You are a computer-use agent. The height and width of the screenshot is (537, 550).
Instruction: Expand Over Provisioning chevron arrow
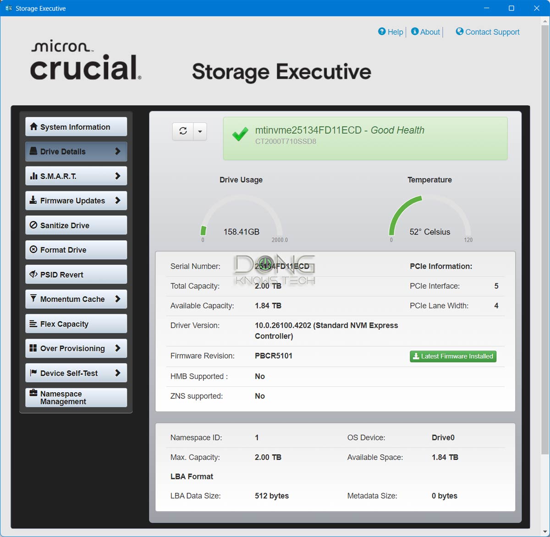118,348
